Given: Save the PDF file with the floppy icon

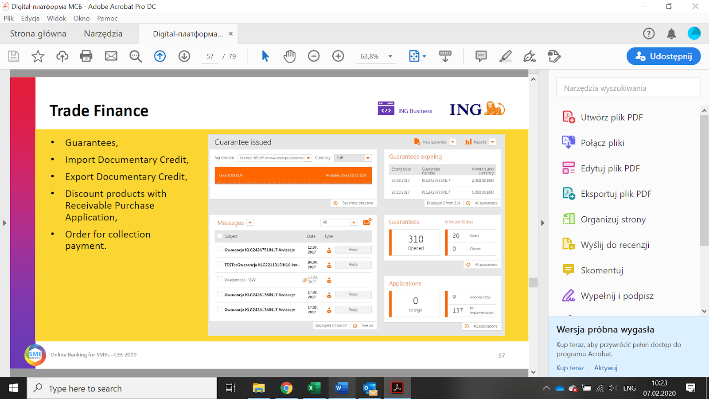Looking at the screenshot, I should click(x=14, y=56).
